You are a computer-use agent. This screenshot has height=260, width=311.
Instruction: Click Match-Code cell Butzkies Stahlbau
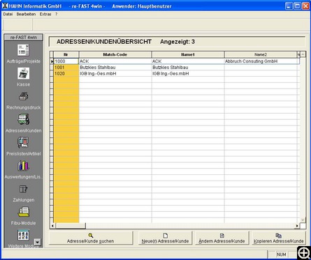coord(115,68)
